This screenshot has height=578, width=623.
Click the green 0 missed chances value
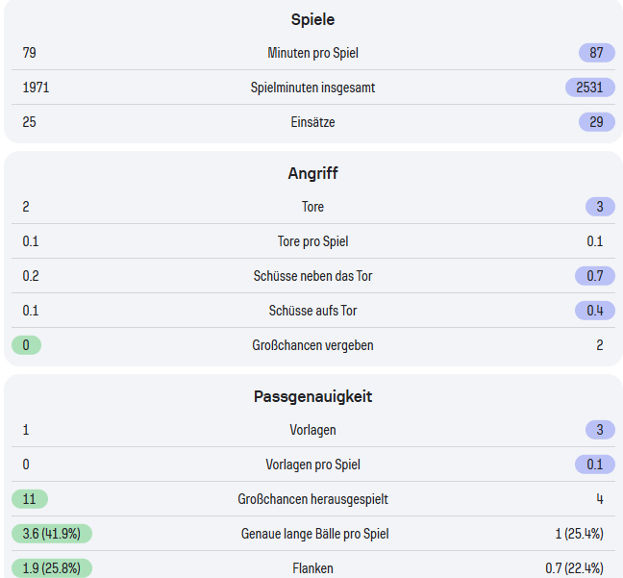pyautogui.click(x=26, y=345)
